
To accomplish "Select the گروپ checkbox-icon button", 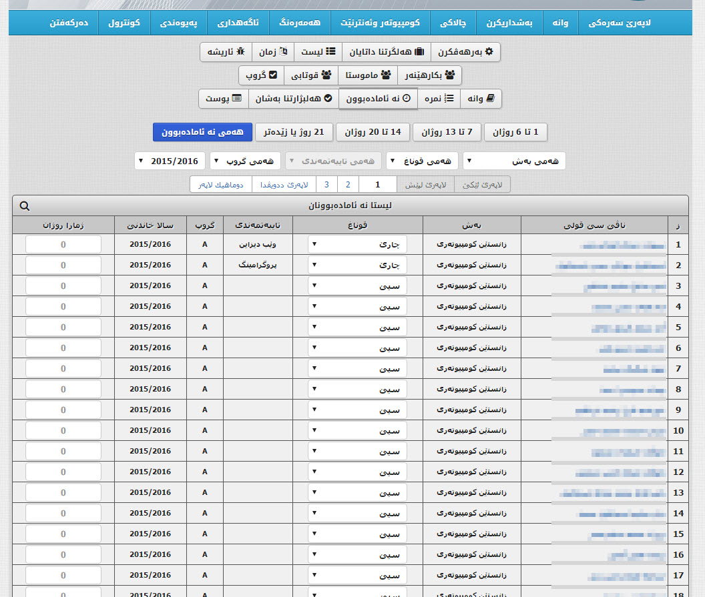I will tap(262, 75).
